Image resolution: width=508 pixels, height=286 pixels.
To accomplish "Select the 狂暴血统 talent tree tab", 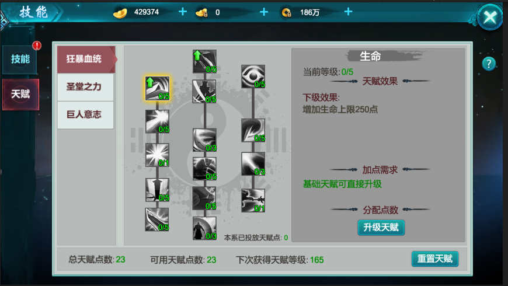I will coord(86,60).
